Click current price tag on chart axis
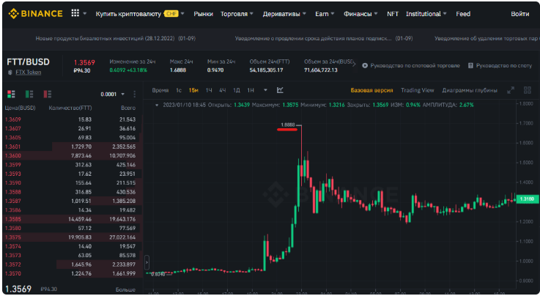 coord(528,199)
